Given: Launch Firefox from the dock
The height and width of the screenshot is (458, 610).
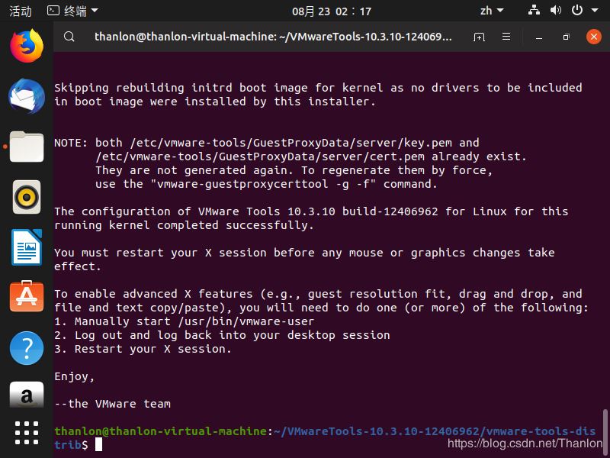Looking at the screenshot, I should 27,46.
